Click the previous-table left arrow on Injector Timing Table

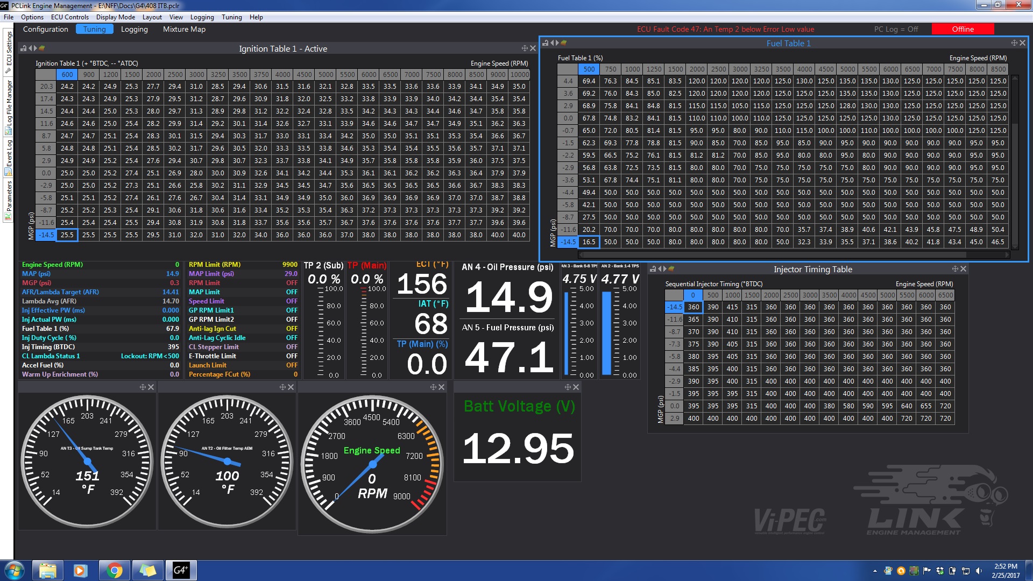click(x=660, y=269)
